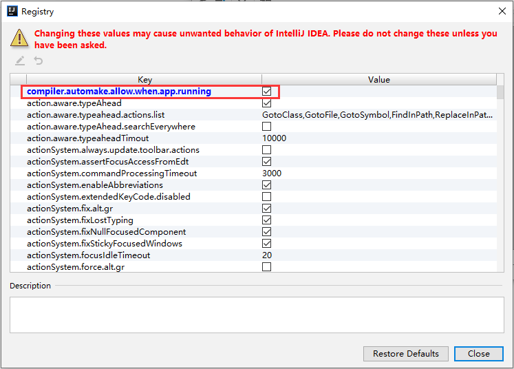514x369 pixels.
Task: Click the Close button
Action: click(x=479, y=354)
